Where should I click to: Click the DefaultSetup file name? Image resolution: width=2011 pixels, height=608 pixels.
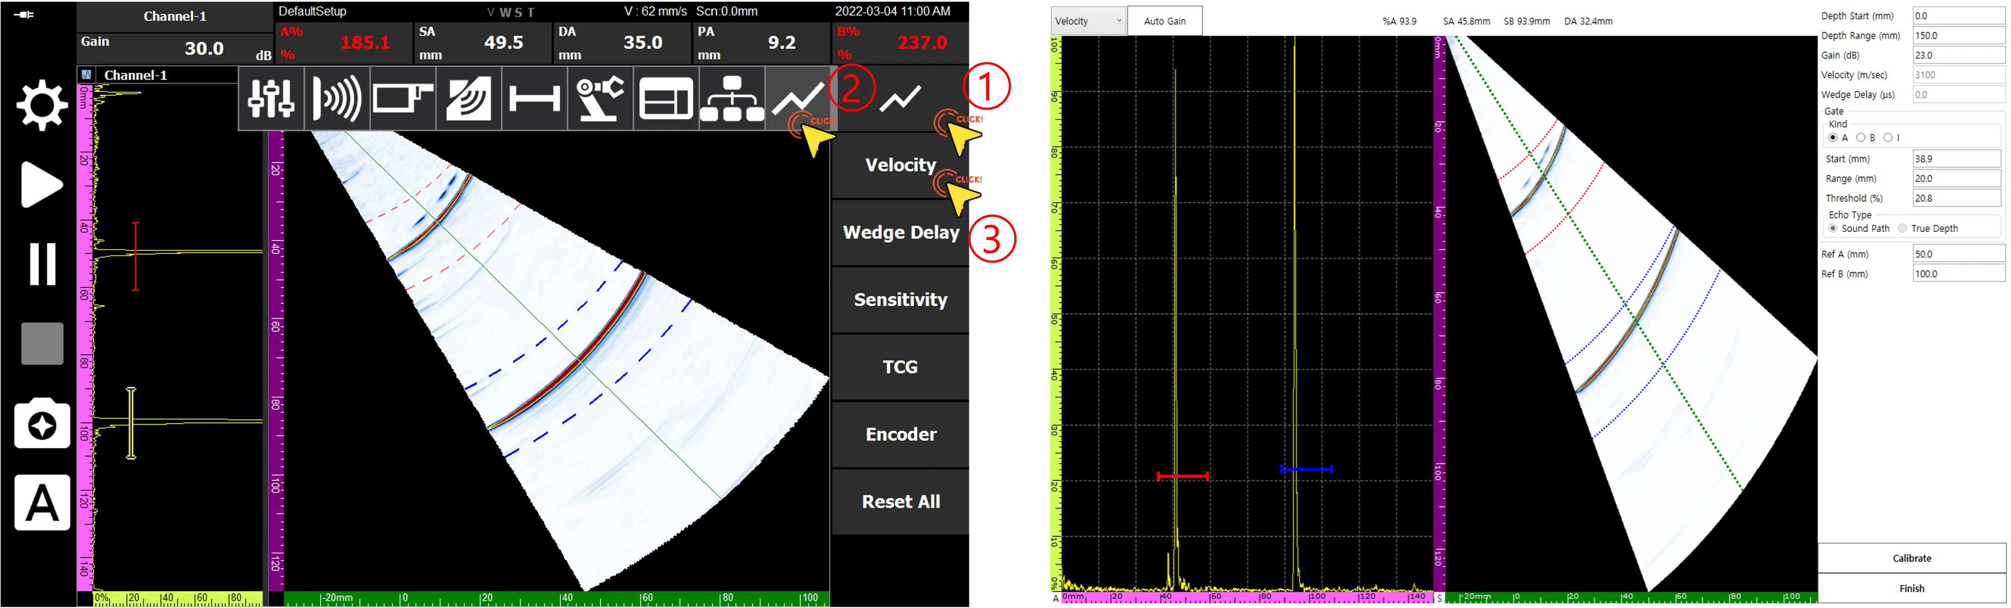(312, 11)
